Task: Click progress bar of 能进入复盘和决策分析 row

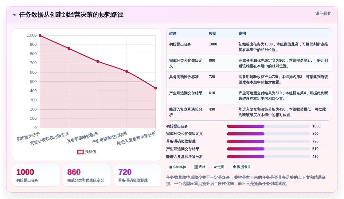Action: [268, 157]
